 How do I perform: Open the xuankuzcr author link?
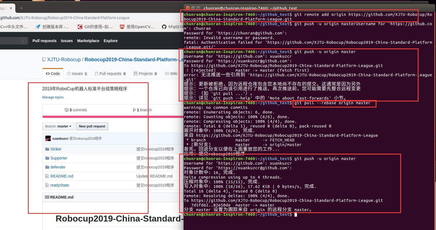(x=60, y=139)
